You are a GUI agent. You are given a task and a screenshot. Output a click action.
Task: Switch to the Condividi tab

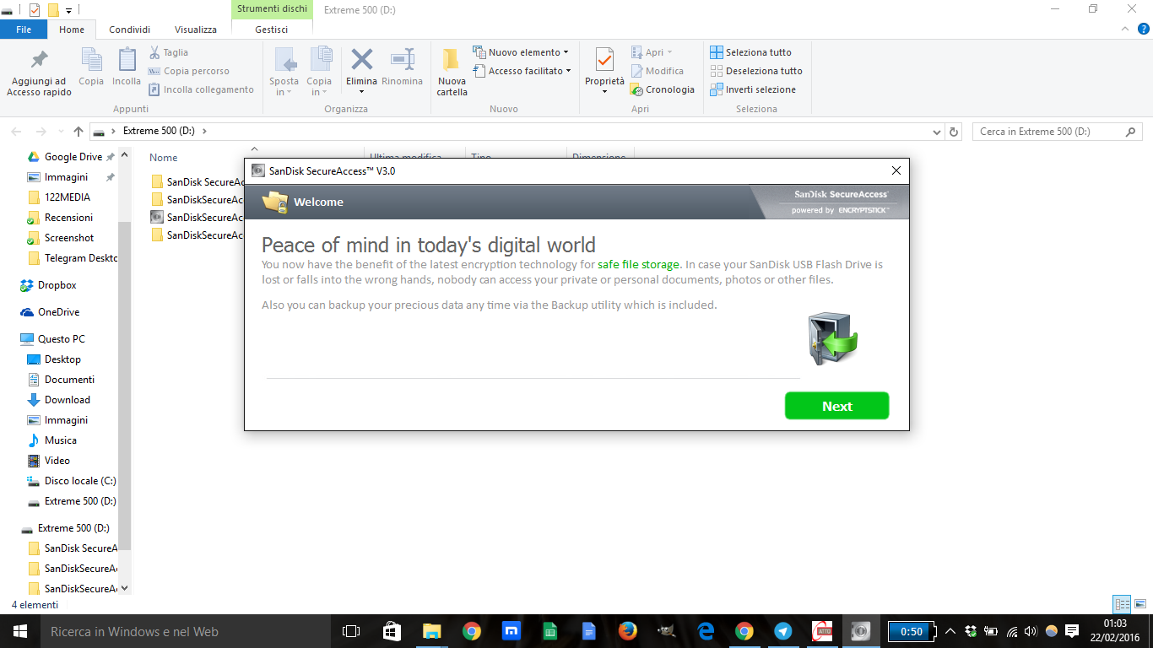click(x=129, y=30)
